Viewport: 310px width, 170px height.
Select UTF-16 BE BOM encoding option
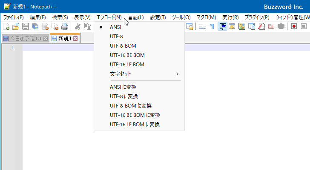(x=139, y=55)
